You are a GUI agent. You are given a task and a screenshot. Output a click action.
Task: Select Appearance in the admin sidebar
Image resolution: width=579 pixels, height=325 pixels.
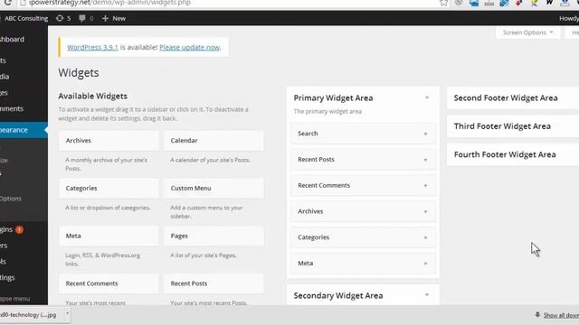(x=24, y=130)
